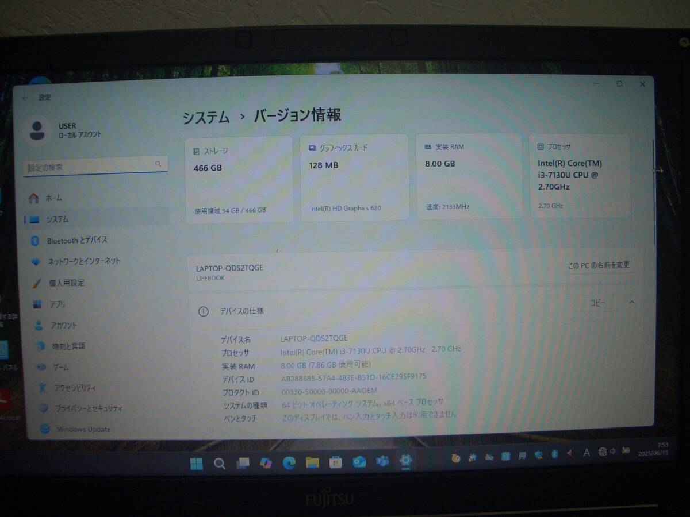Open Task View on the taskbar

(243, 462)
